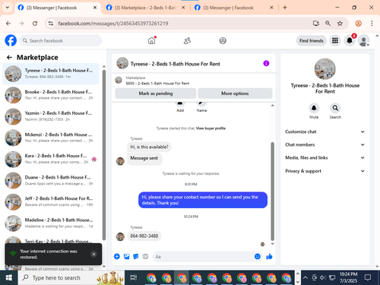Select Tyreese's conversation in the list
Image resolution: width=380 pixels, height=285 pixels.
(x=51, y=74)
